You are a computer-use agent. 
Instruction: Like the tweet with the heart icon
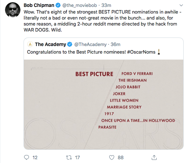coord(112,157)
